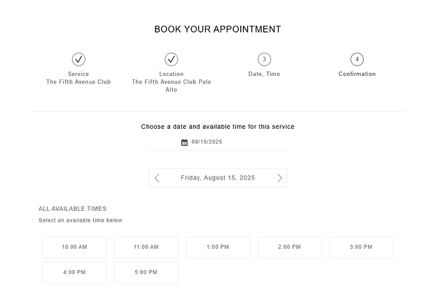Click the Service step checkmark circle
The width and height of the screenshot is (424, 304).
(79, 59)
